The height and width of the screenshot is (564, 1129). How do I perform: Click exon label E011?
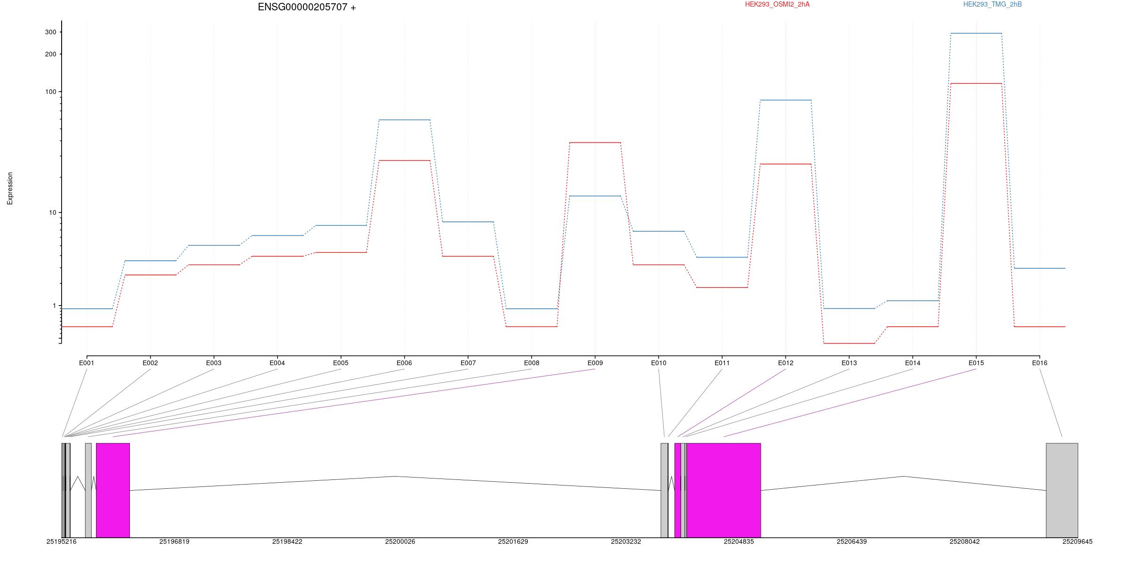722,363
